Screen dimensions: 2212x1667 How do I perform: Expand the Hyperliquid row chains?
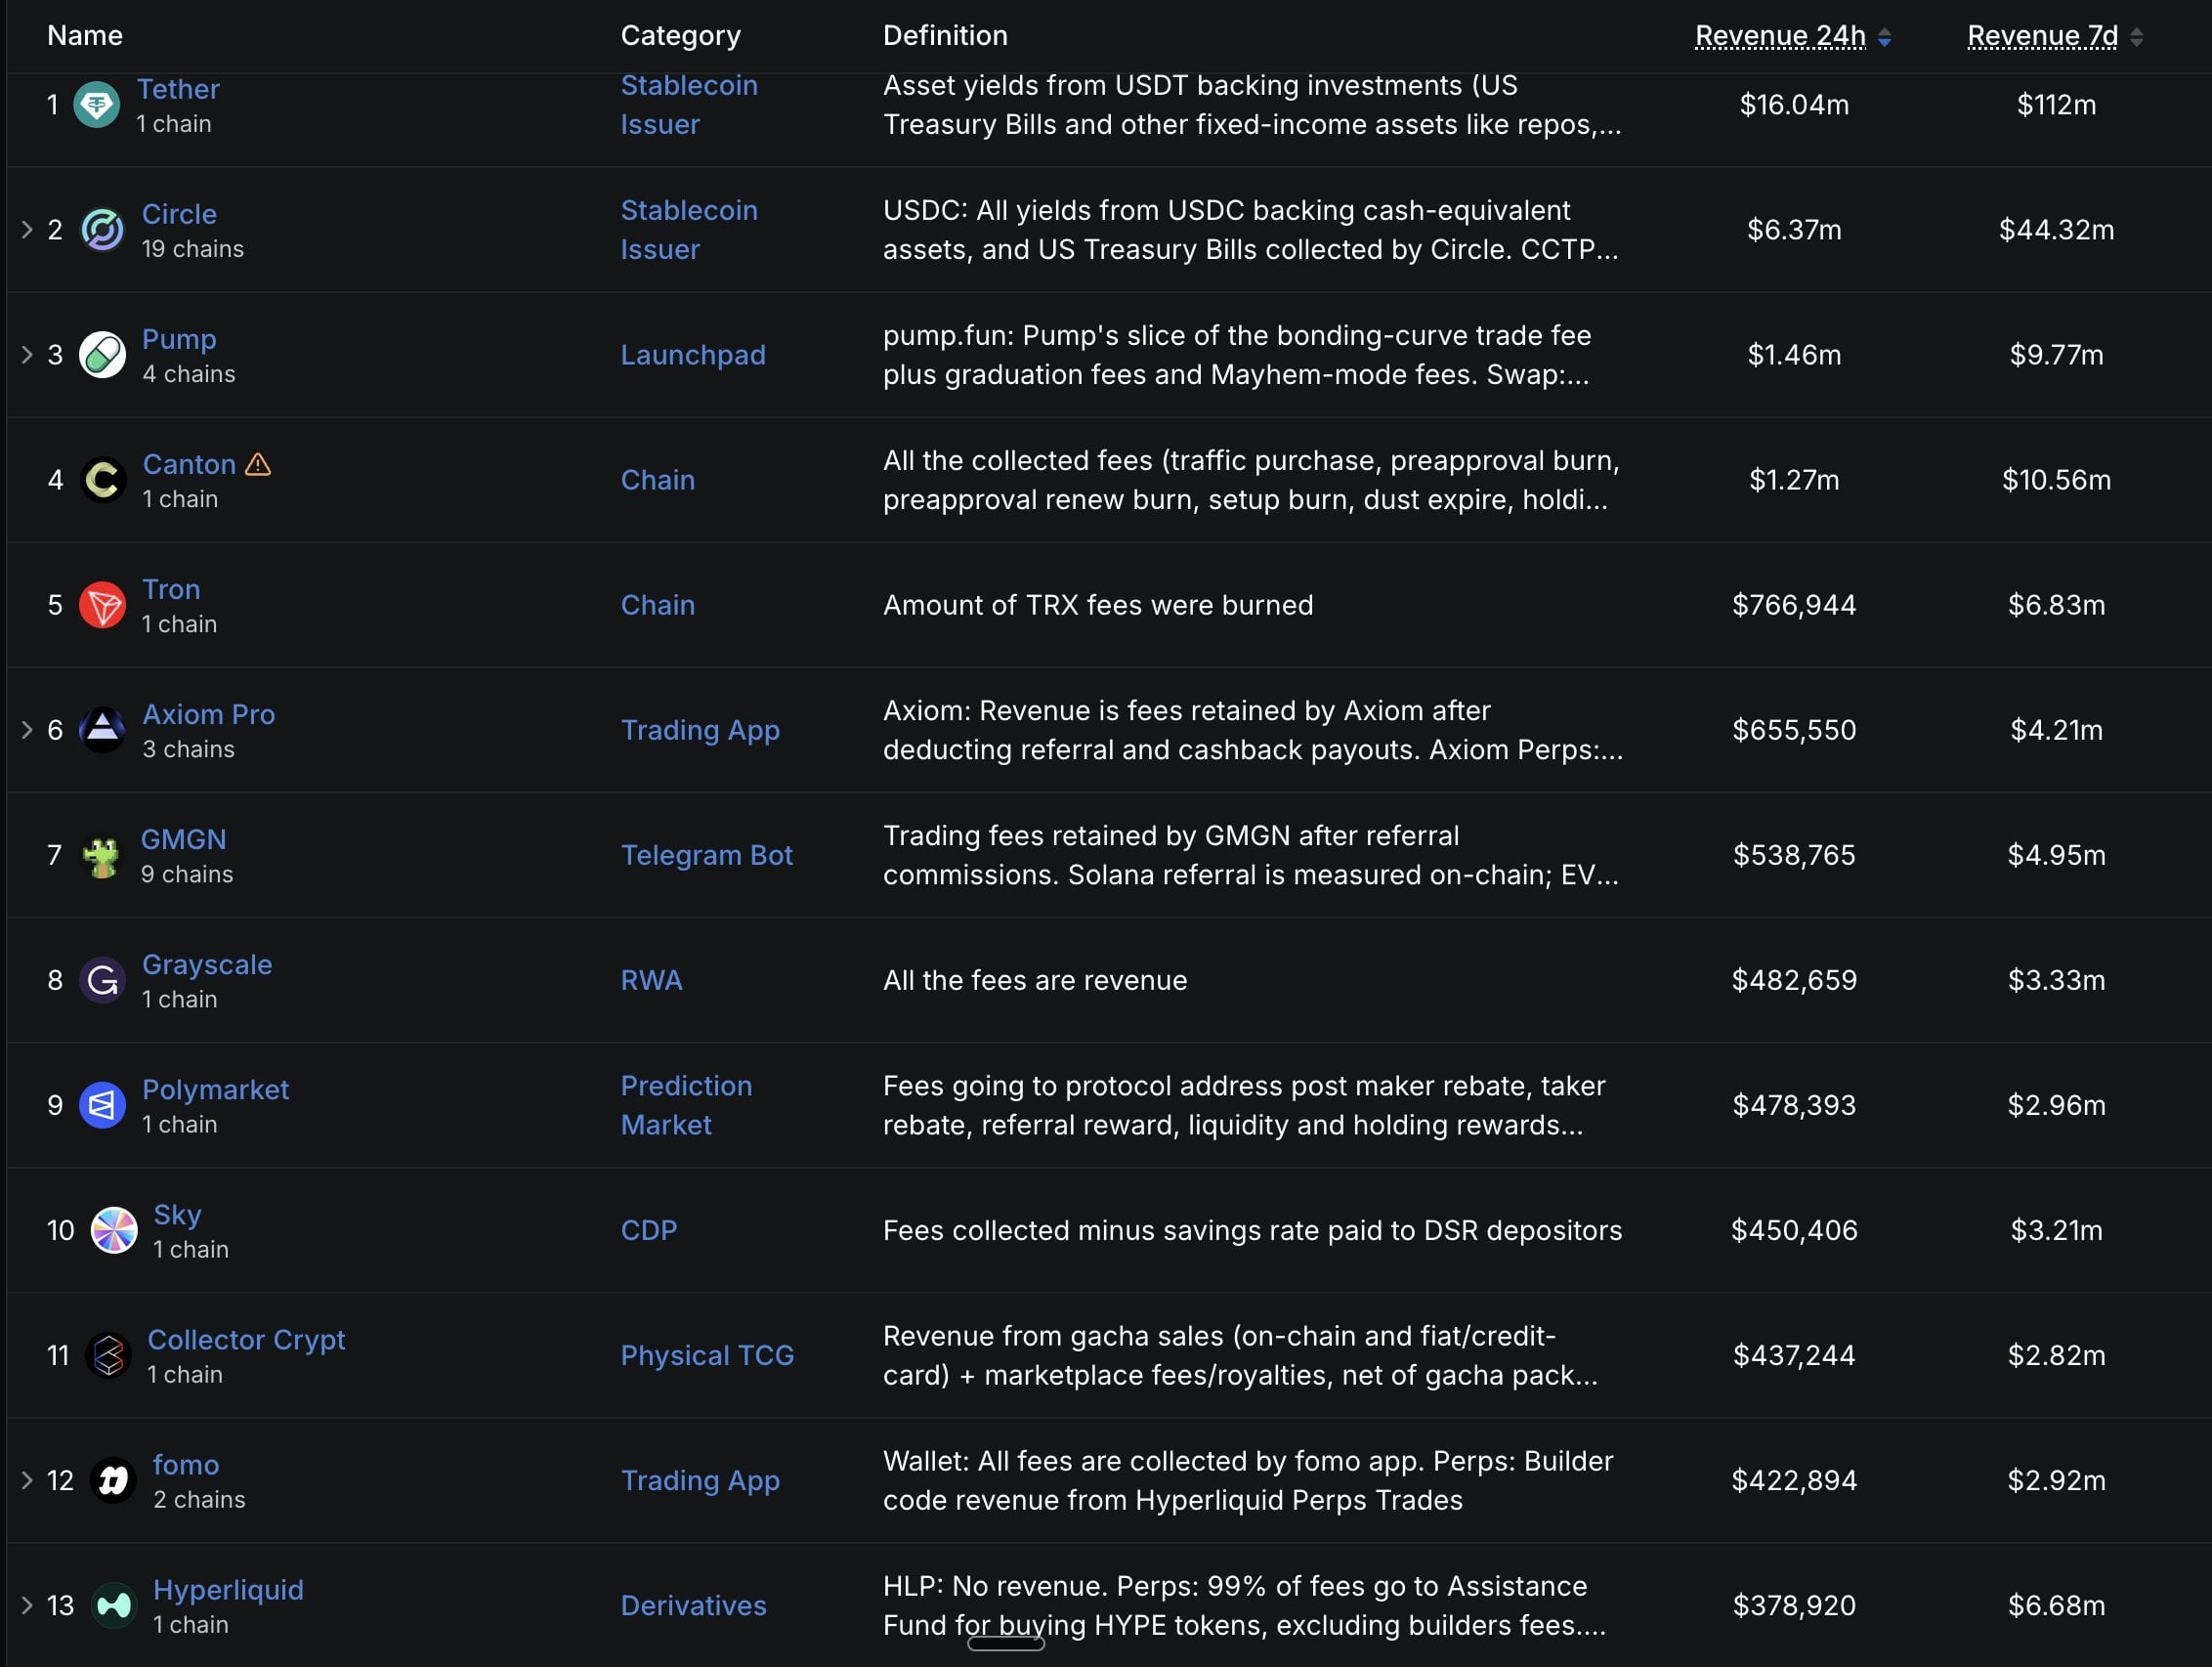27,1605
